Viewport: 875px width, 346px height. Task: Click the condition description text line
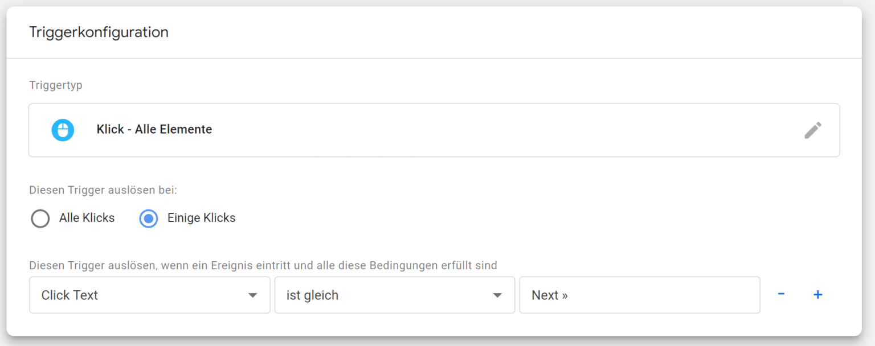263,265
